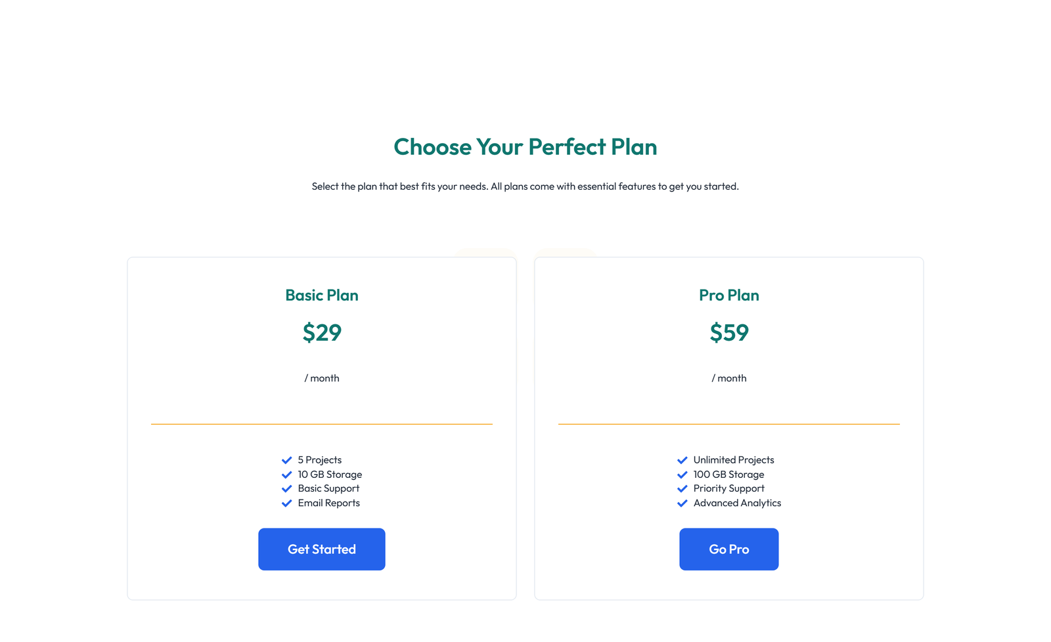Image resolution: width=1051 pixels, height=642 pixels.
Task: Click the plan selection subtitle text
Action: [525, 186]
